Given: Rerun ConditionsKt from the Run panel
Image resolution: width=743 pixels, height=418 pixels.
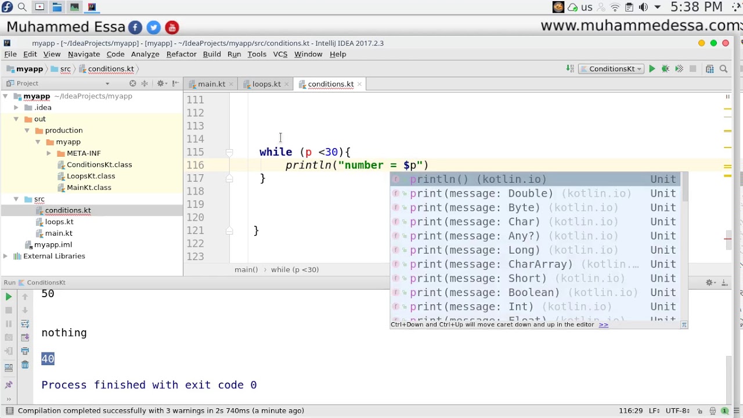Looking at the screenshot, I should pos(9,297).
